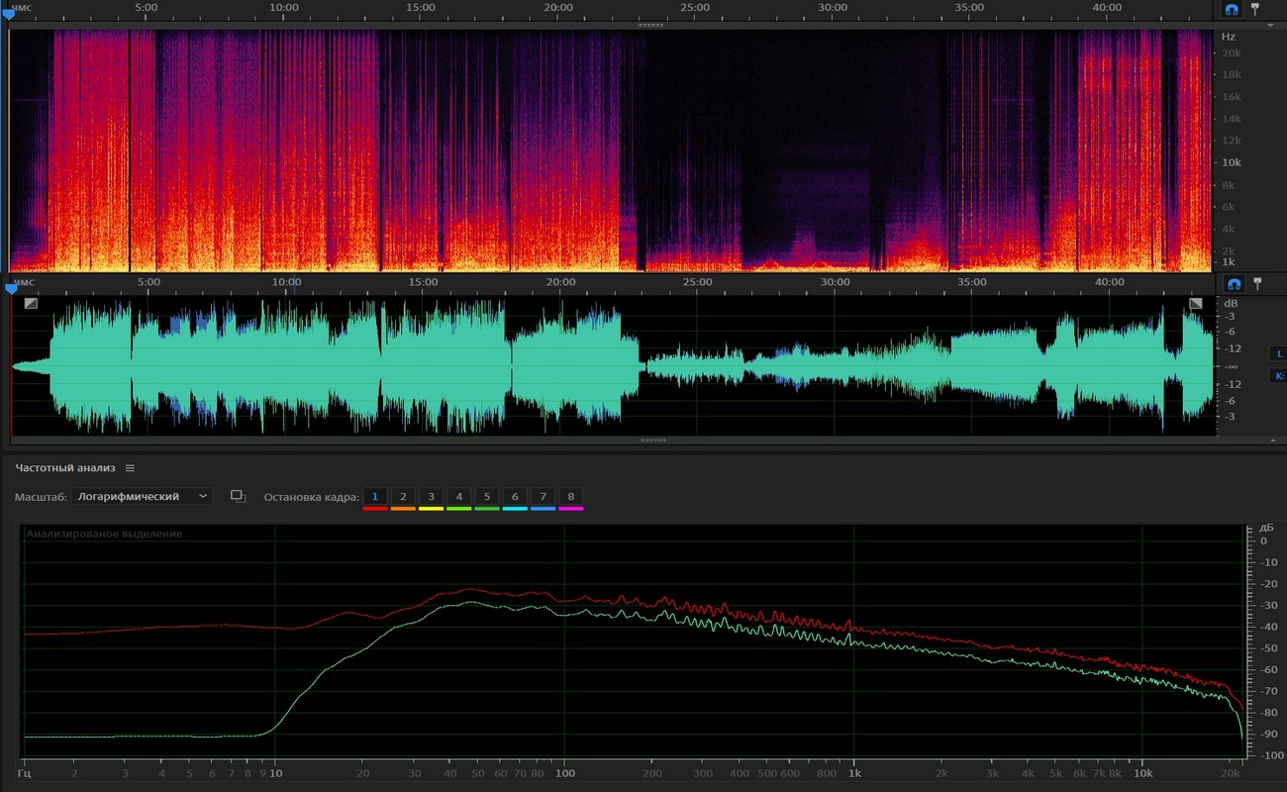Click the splitter grip below the spectrogram timeline

650,25
